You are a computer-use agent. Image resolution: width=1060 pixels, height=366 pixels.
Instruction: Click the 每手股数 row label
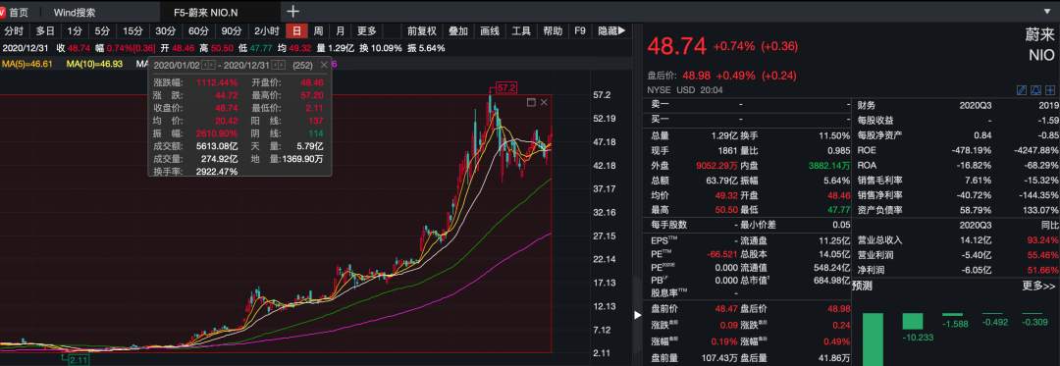click(x=668, y=225)
